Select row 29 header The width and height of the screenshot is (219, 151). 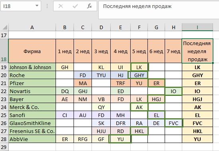tap(4, 147)
